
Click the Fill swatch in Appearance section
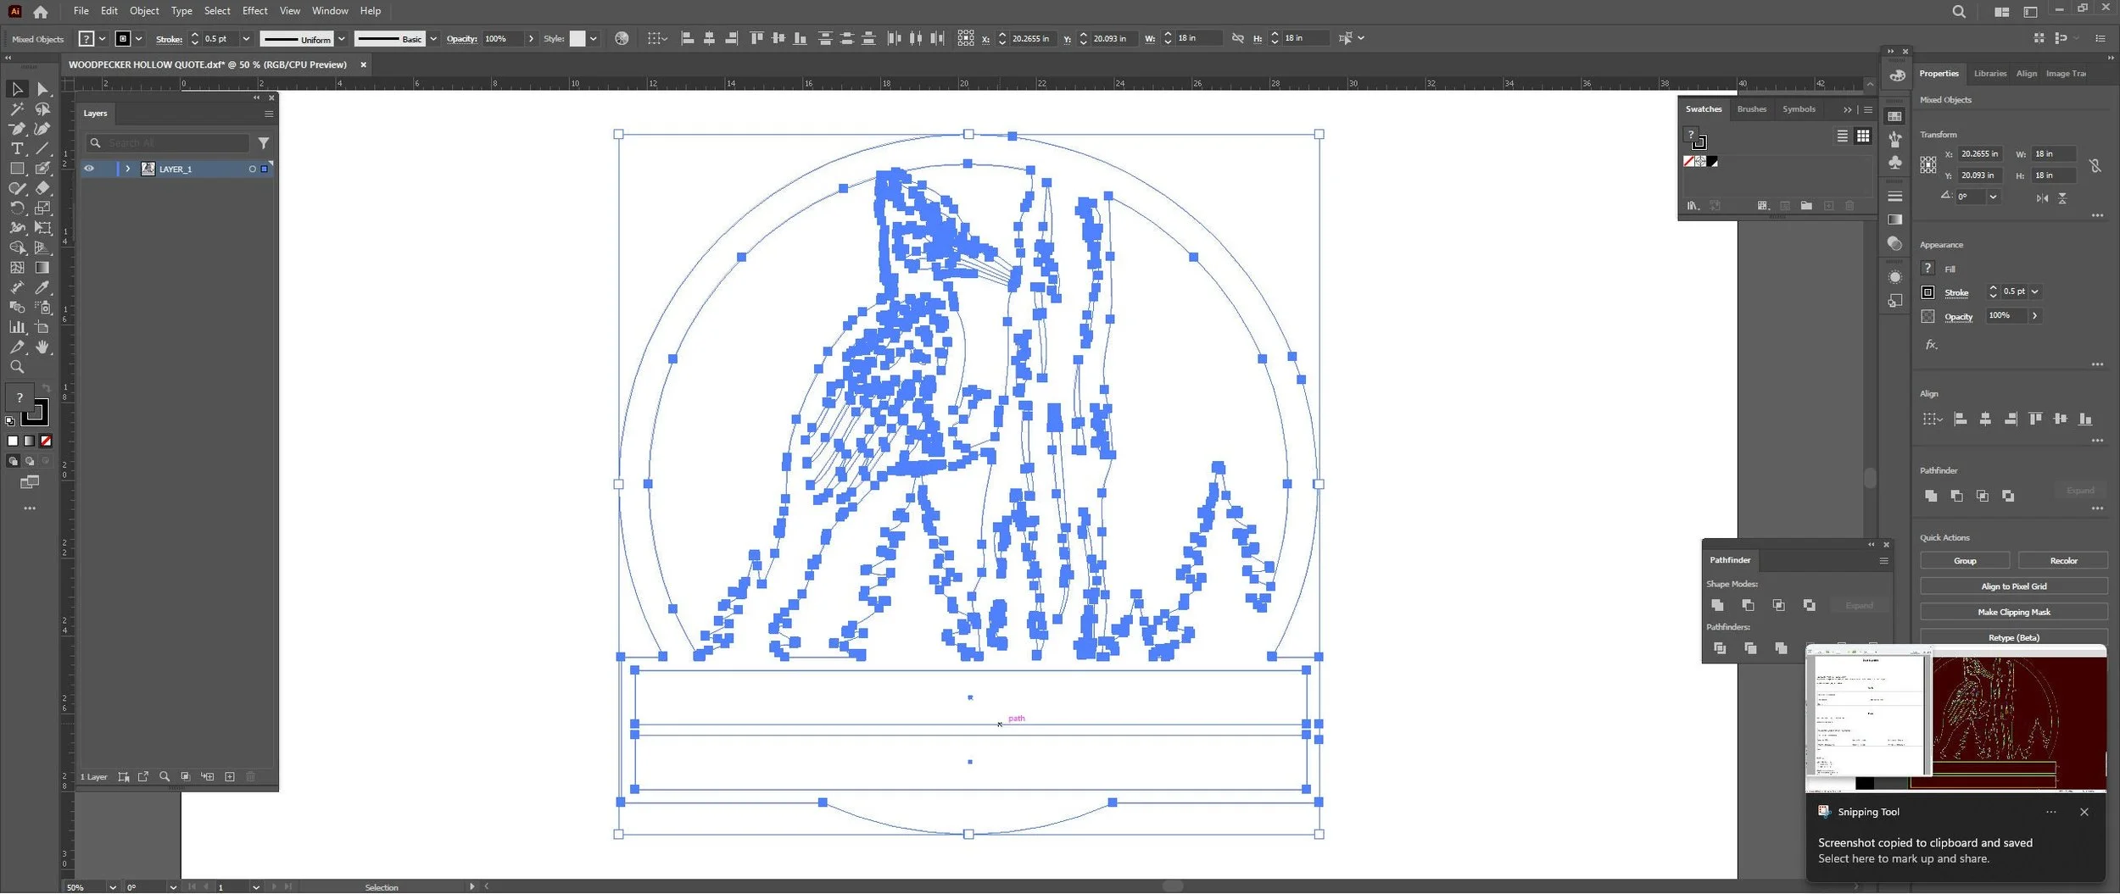coord(1928,269)
